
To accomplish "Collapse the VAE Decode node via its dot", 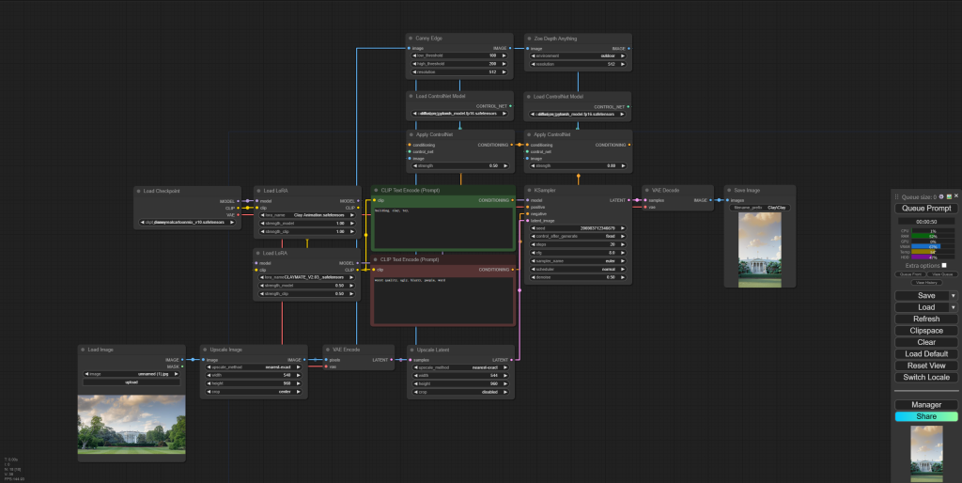I will pos(646,190).
